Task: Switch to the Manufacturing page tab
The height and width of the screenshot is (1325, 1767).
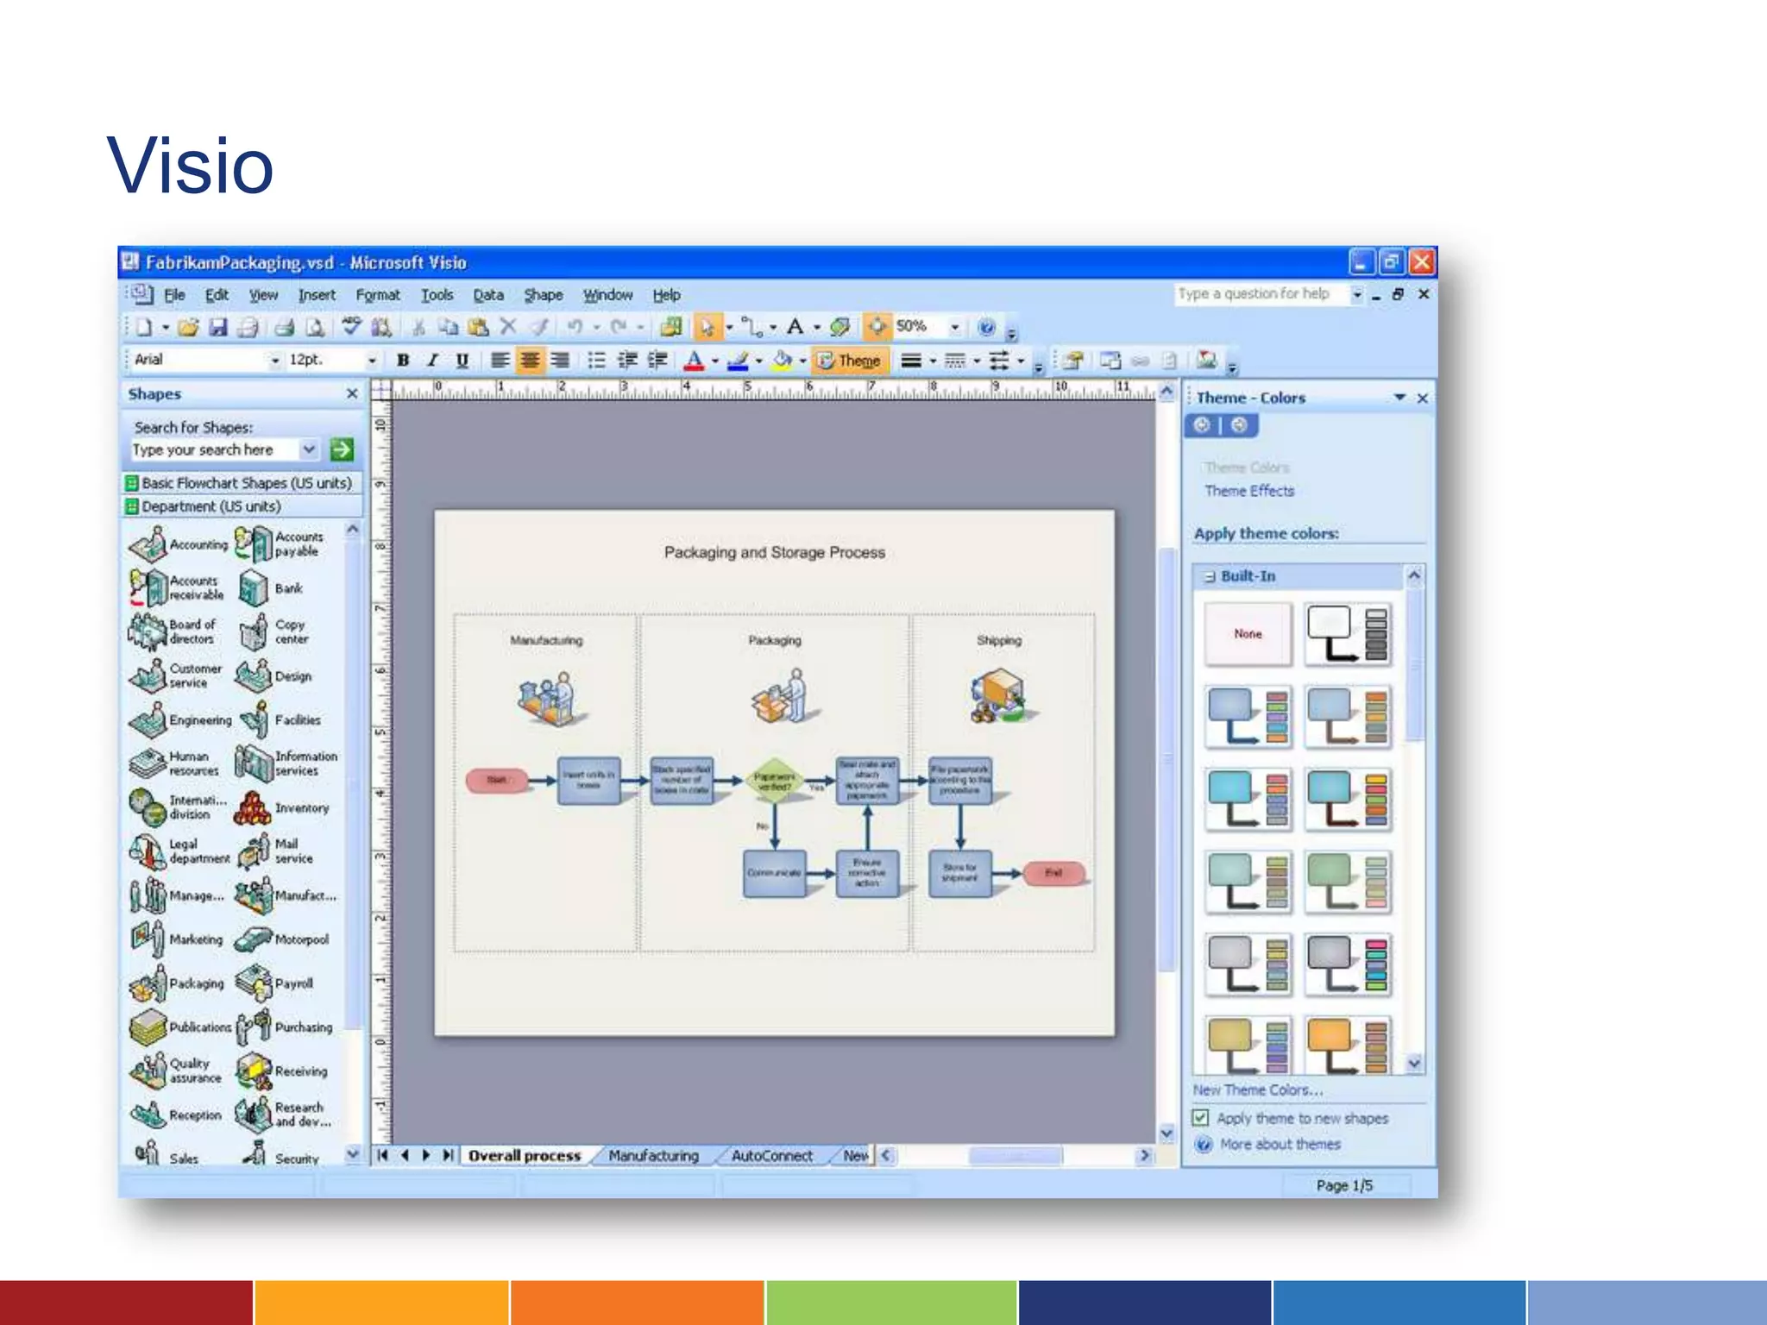Action: (x=653, y=1155)
